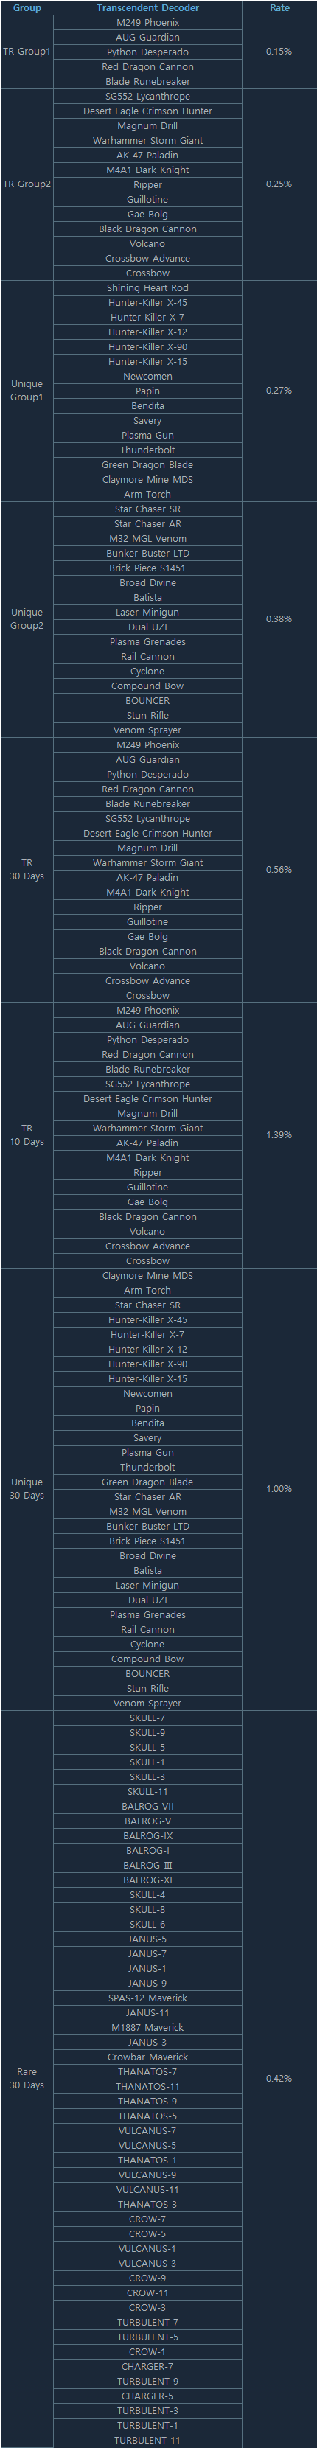Click the Group column header
The height and width of the screenshot is (2448, 317).
27,7
